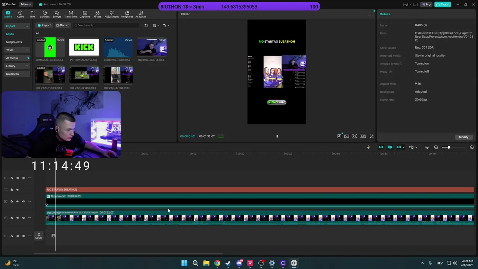Viewport: 478px width, 269px height.
Task: Open the AI avatar panel icon
Action: point(140,14)
